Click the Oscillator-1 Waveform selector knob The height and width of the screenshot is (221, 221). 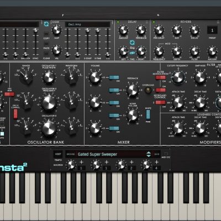click(71, 76)
